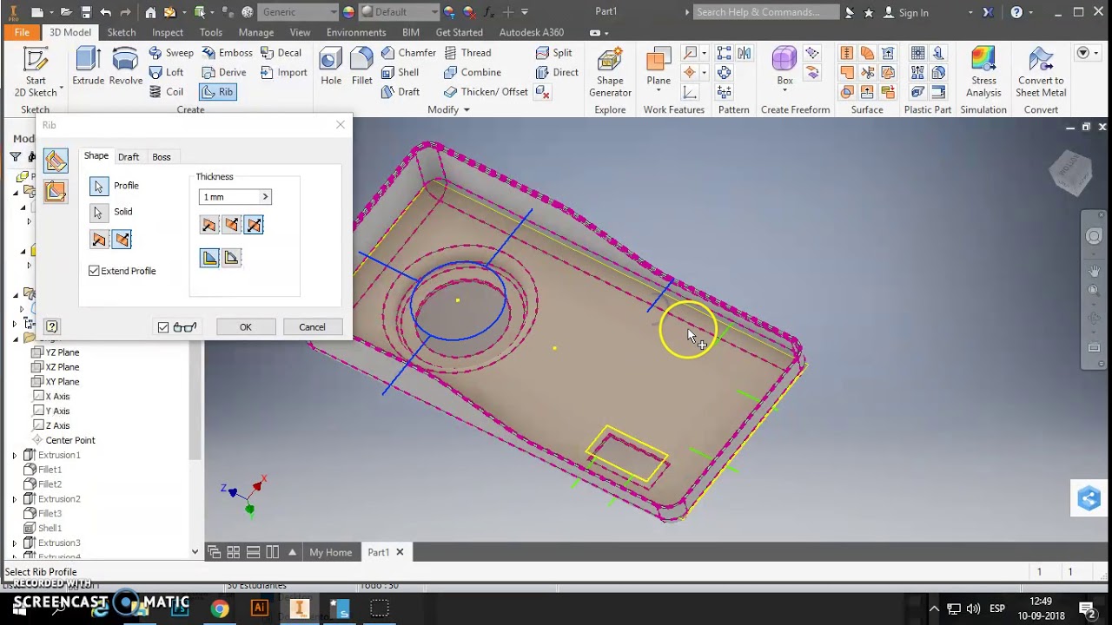
Task: Open My Home document tab
Action: coord(330,552)
